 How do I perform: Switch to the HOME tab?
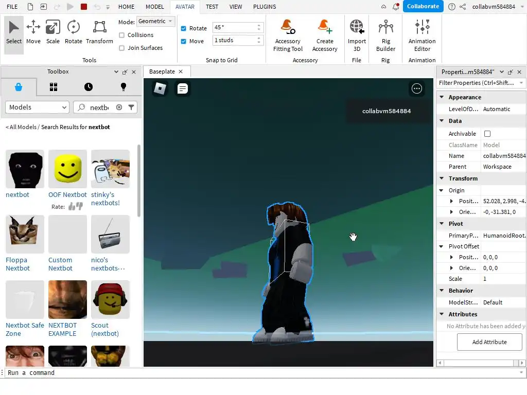click(126, 7)
